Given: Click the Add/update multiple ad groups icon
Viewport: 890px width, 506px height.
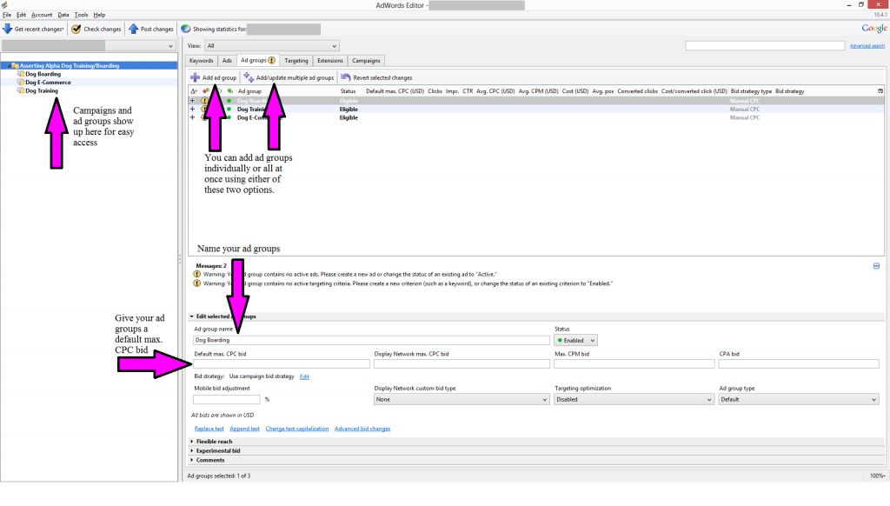Looking at the screenshot, I should pyautogui.click(x=249, y=77).
